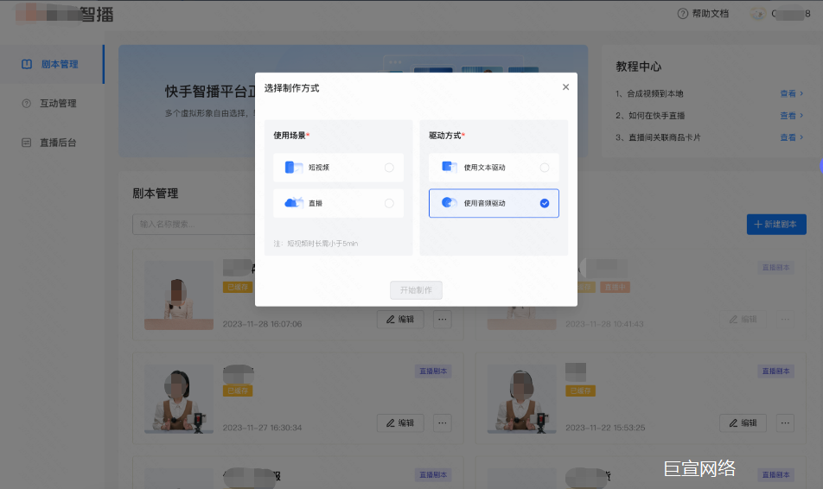This screenshot has width=823, height=489.
Task: Click 已缓存 tag on 2023-11-22 15:53:25 script
Action: 581,391
